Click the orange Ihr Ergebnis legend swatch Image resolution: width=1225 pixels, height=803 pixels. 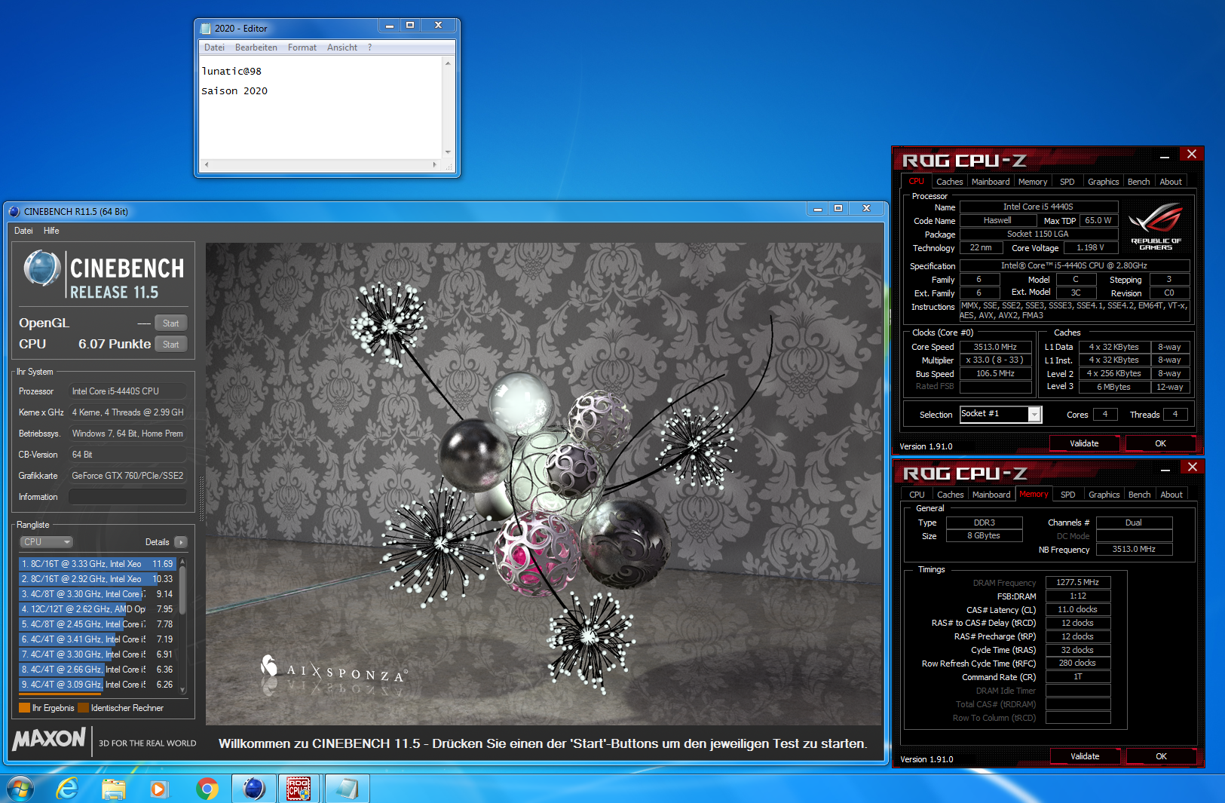click(24, 708)
